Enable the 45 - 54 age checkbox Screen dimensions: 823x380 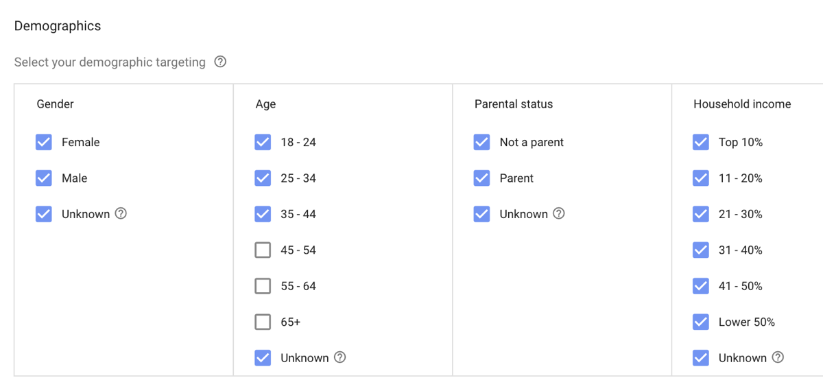[x=263, y=250]
